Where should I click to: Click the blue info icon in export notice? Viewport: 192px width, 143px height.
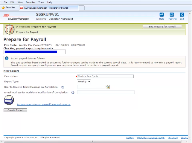tap(7, 59)
